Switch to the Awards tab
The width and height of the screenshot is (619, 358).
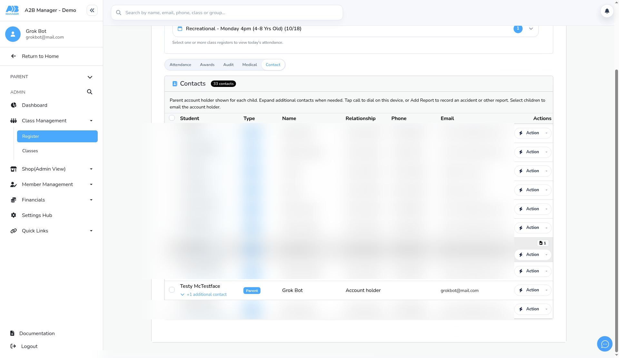pyautogui.click(x=207, y=65)
